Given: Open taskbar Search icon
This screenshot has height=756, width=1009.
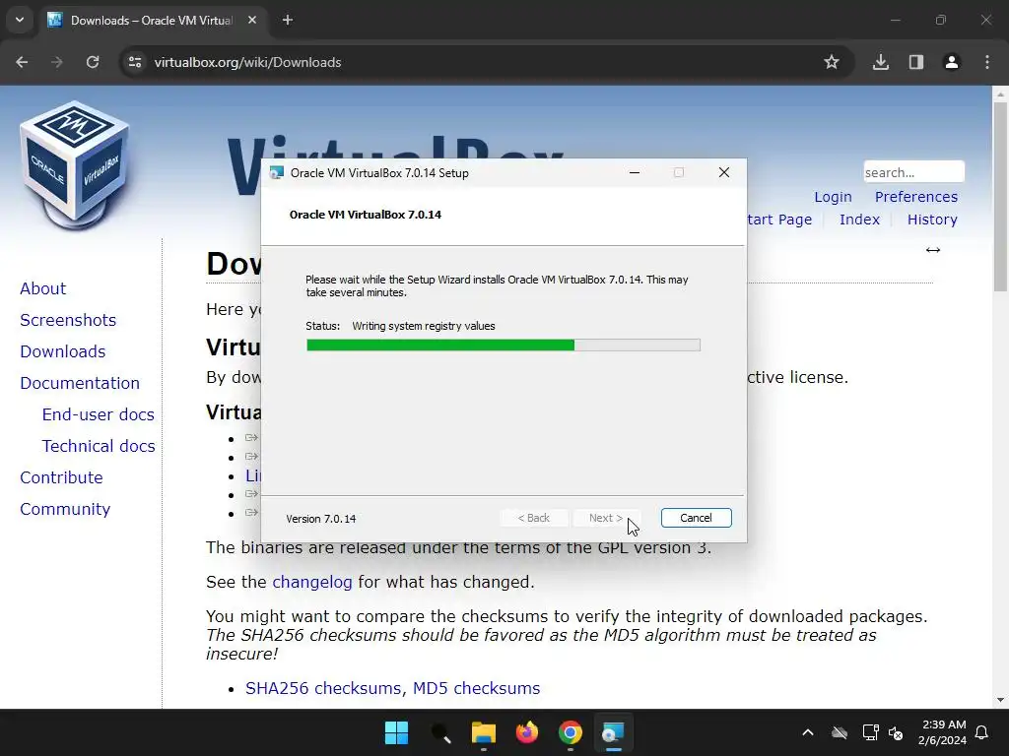Looking at the screenshot, I should 440,732.
